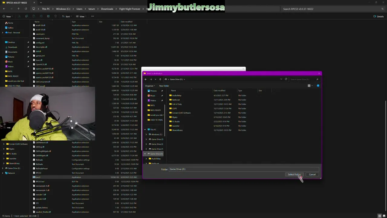The width and height of the screenshot is (387, 218).
Task: Open the dialog help icon
Action: [x=318, y=86]
